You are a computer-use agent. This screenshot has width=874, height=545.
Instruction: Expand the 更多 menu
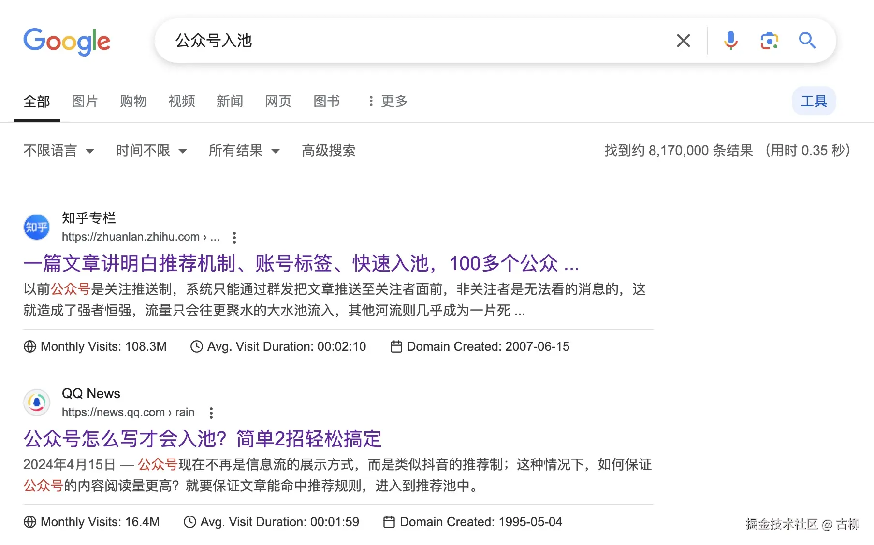click(x=388, y=101)
